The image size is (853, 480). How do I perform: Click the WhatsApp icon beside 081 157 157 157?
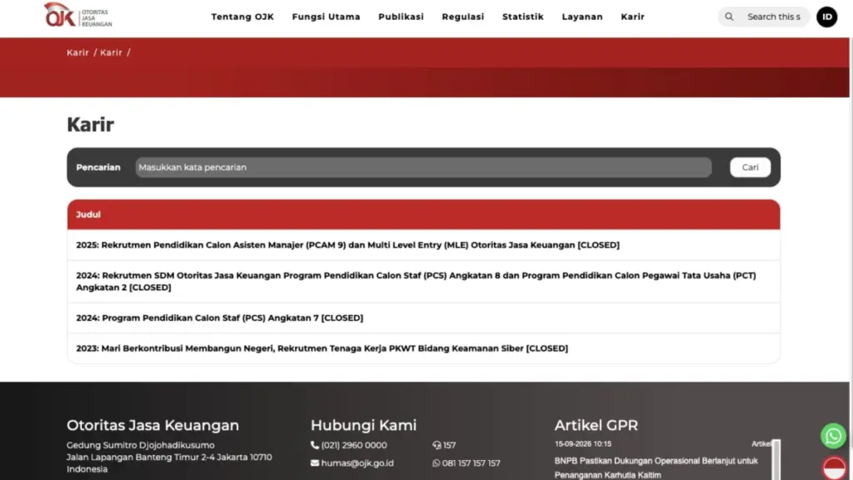pyautogui.click(x=436, y=463)
